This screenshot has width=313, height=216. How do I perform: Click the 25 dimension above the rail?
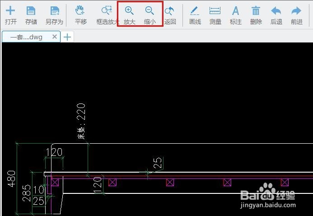[157, 163]
